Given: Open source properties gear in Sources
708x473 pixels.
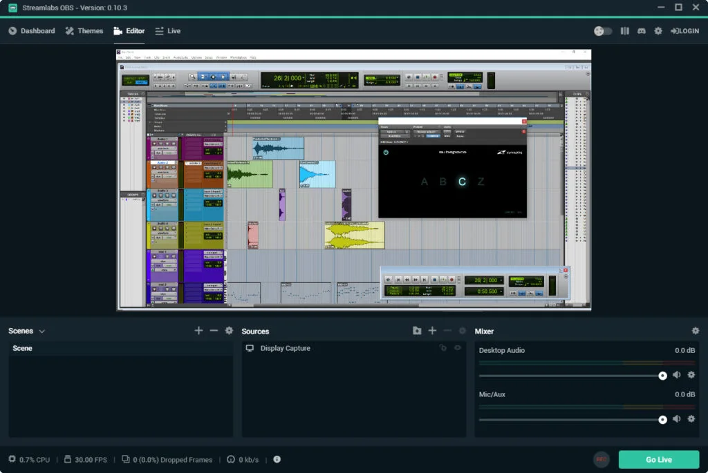Looking at the screenshot, I should point(462,331).
